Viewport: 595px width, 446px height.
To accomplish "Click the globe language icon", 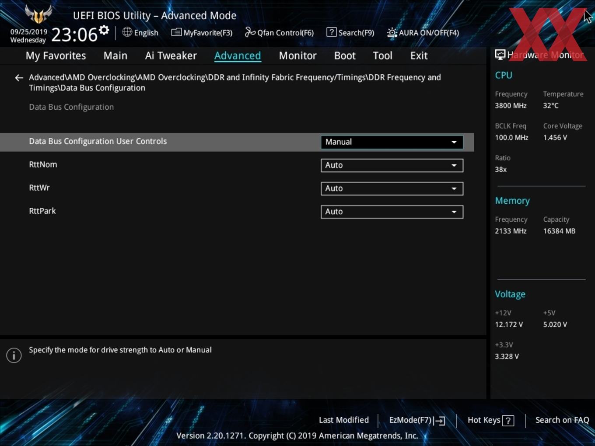I will (127, 32).
